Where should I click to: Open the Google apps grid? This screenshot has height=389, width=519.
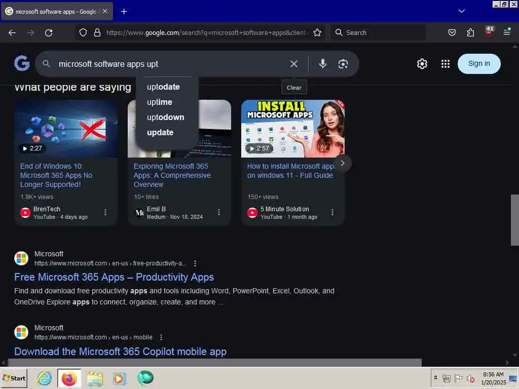445,63
